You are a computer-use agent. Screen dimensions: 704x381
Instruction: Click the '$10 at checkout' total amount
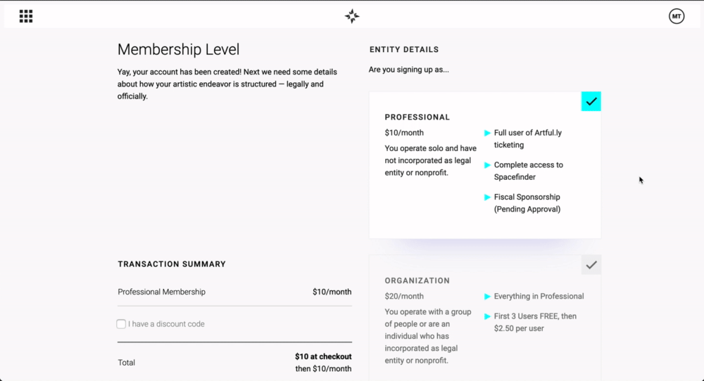(323, 356)
